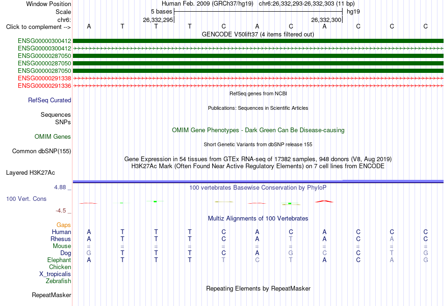Click the 'RefSeq genes from NCBI' track title

(x=258, y=94)
